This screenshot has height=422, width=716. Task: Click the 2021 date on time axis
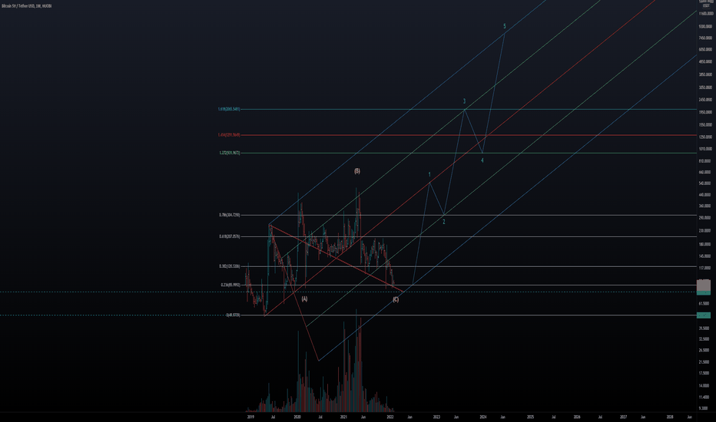coord(343,417)
